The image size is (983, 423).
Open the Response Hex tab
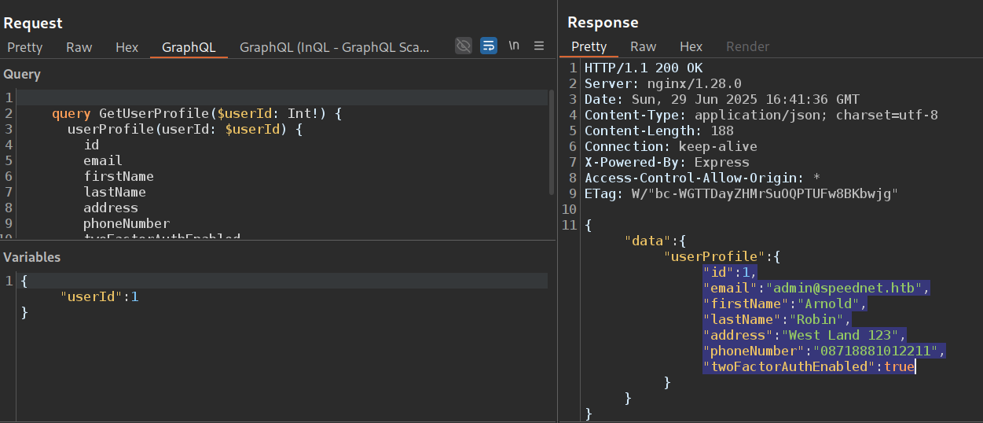click(691, 46)
